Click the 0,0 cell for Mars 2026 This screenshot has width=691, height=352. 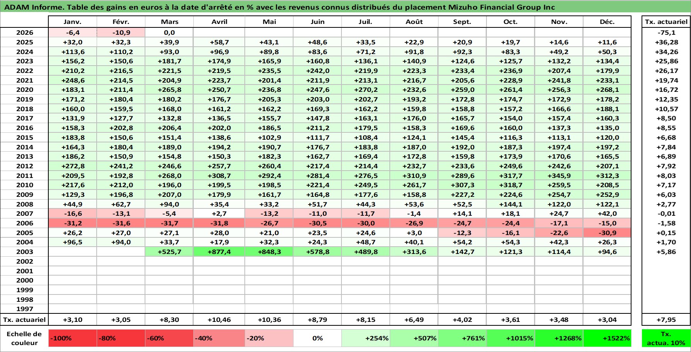[x=169, y=33]
